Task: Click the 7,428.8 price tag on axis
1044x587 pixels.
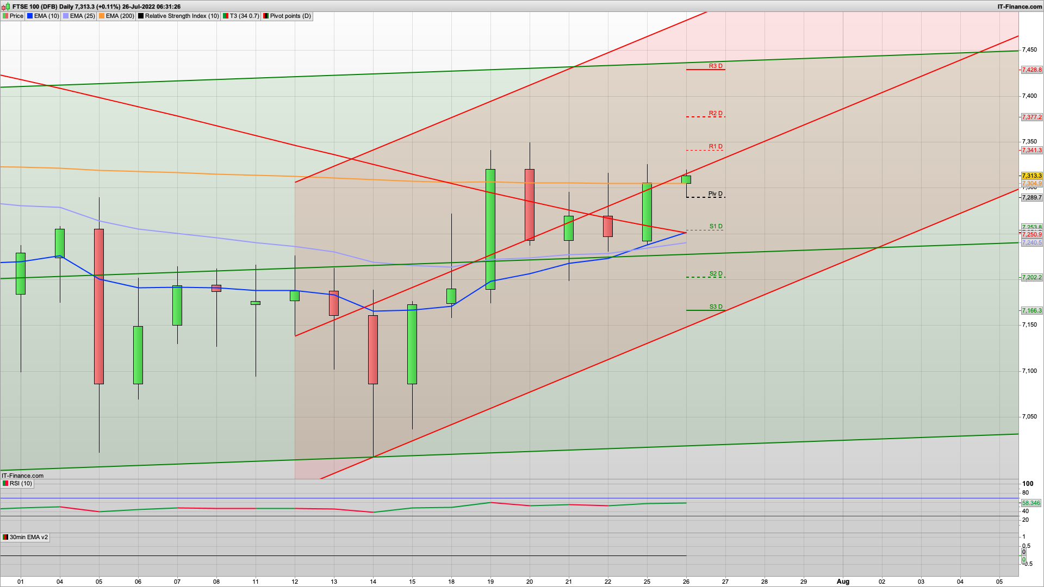Action: pyautogui.click(x=1031, y=70)
